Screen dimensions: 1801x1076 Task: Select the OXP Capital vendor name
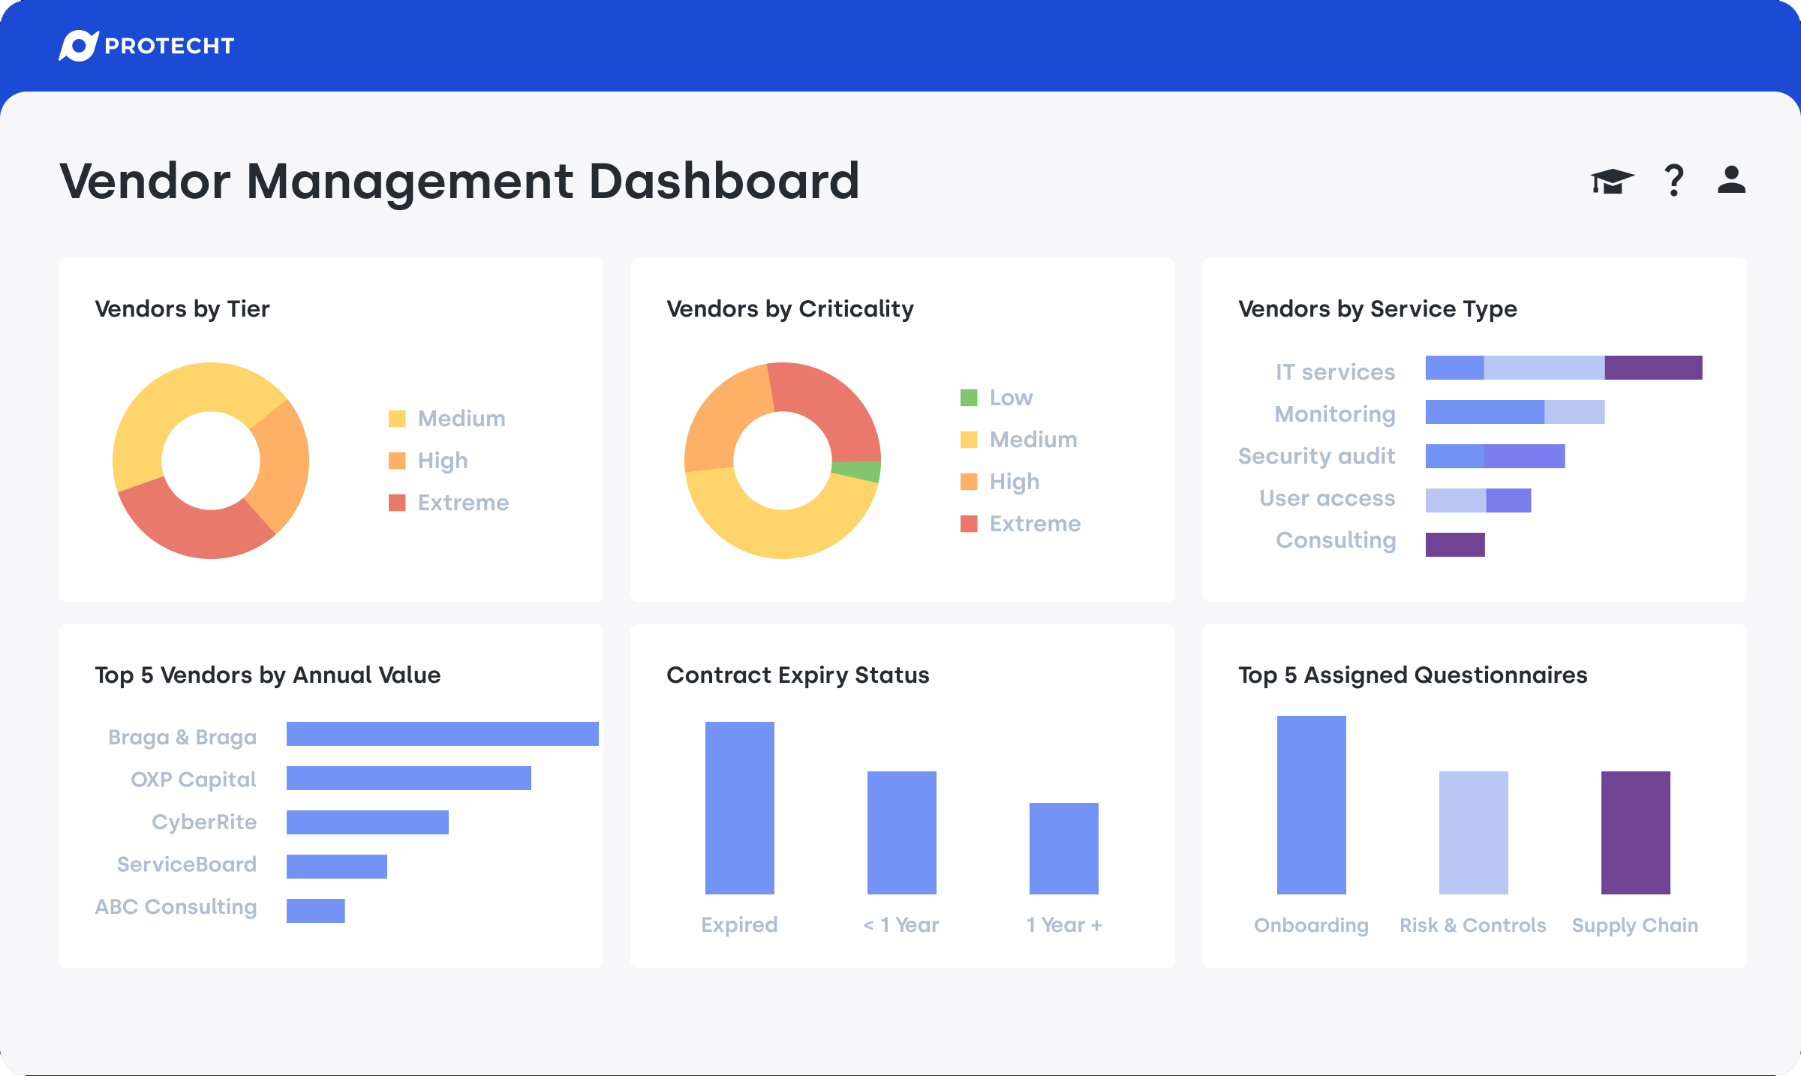[x=194, y=779]
